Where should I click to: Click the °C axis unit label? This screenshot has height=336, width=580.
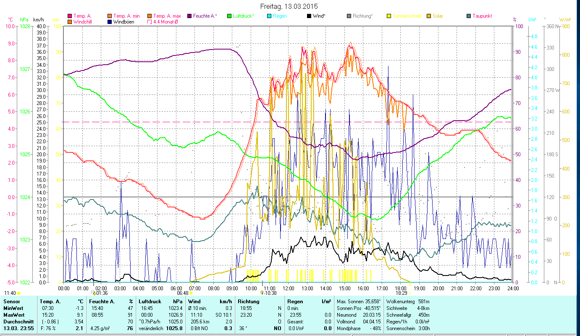(x=10, y=20)
